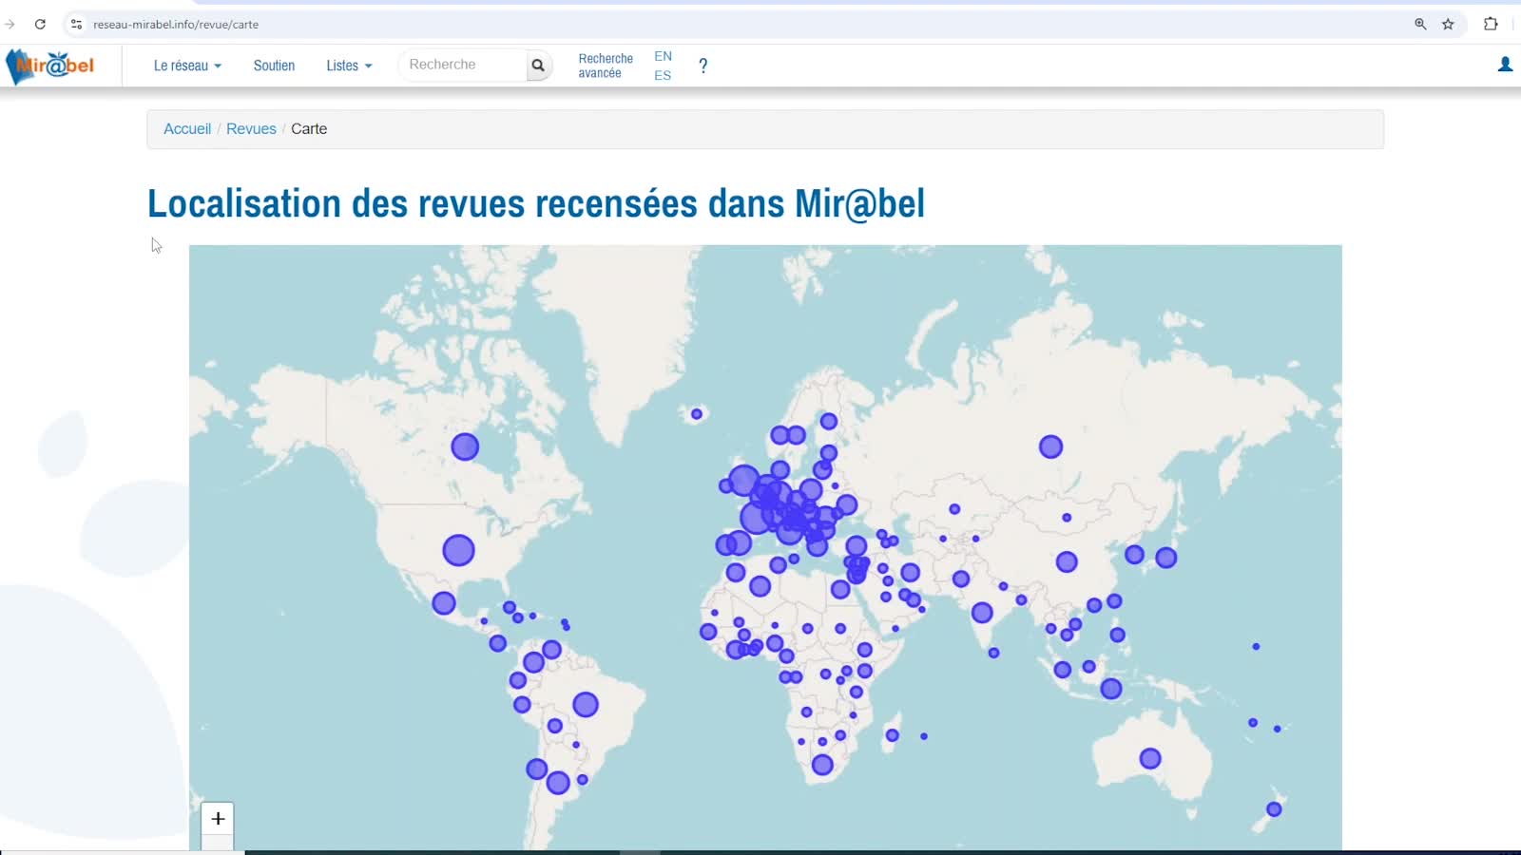Click the browser address bar URL
Viewport: 1521px width, 855px height.
click(176, 24)
